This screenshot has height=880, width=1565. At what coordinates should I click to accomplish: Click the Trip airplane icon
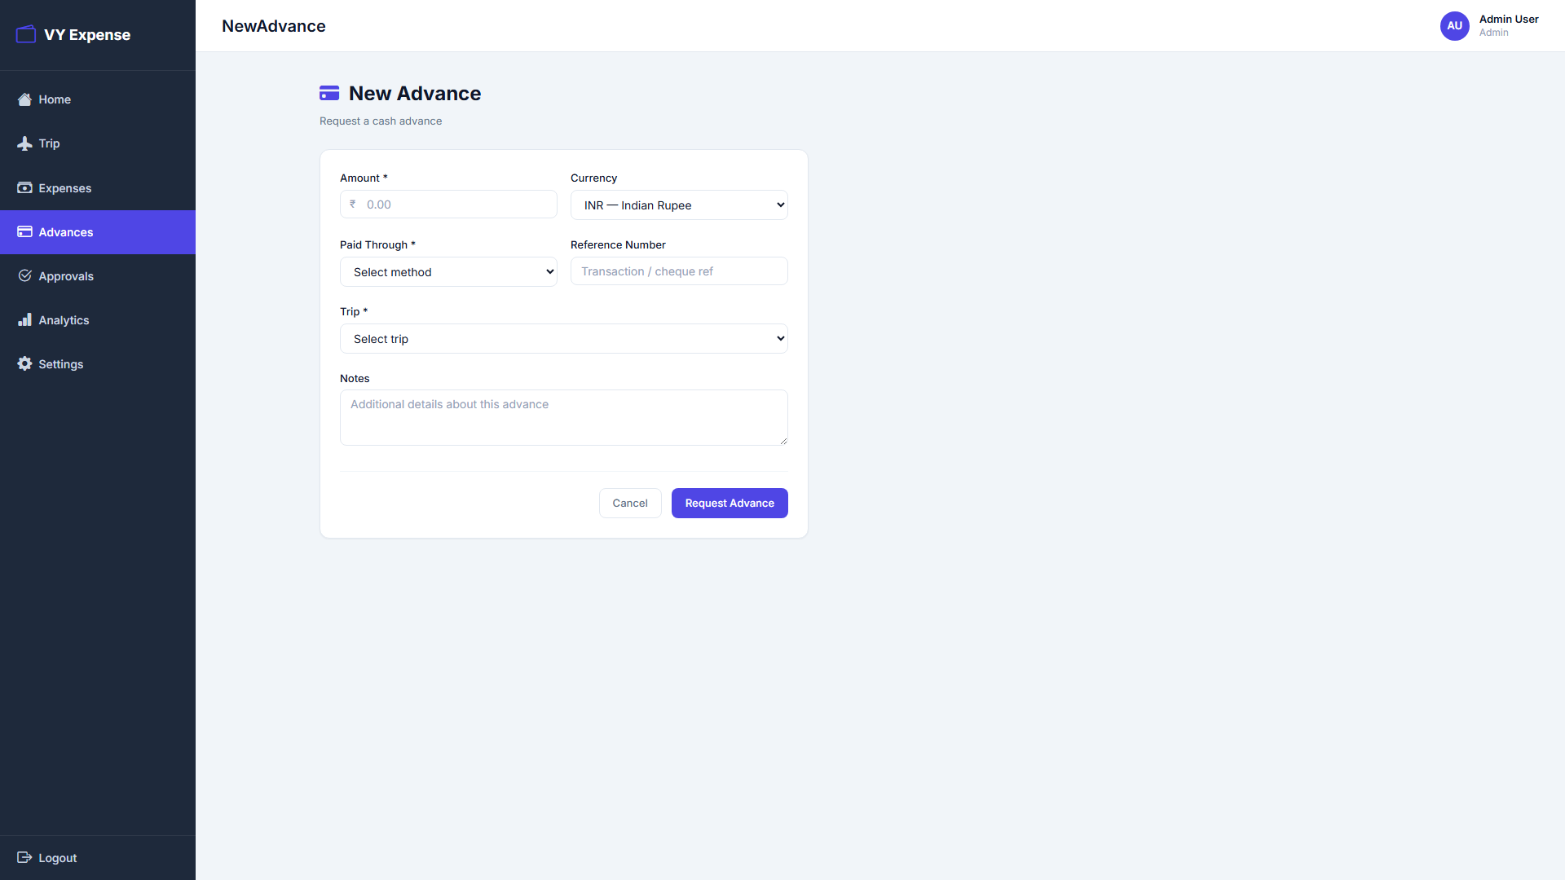coord(24,143)
